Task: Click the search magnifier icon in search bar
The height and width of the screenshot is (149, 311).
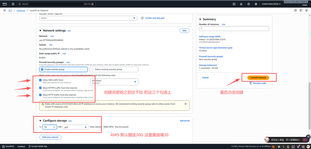Action: [x=20, y=4]
